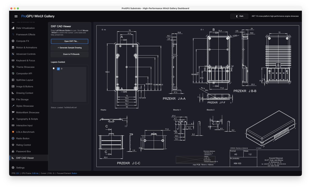Viewport: 311px width, 188px height.
Task: Click the Compute FX gear icon
Action: tap(13, 41)
